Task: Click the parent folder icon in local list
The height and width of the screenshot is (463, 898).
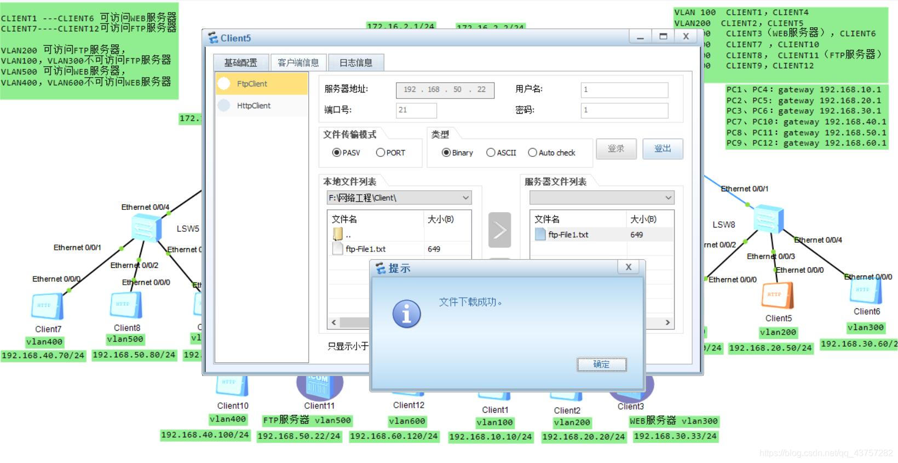Action: (x=338, y=234)
